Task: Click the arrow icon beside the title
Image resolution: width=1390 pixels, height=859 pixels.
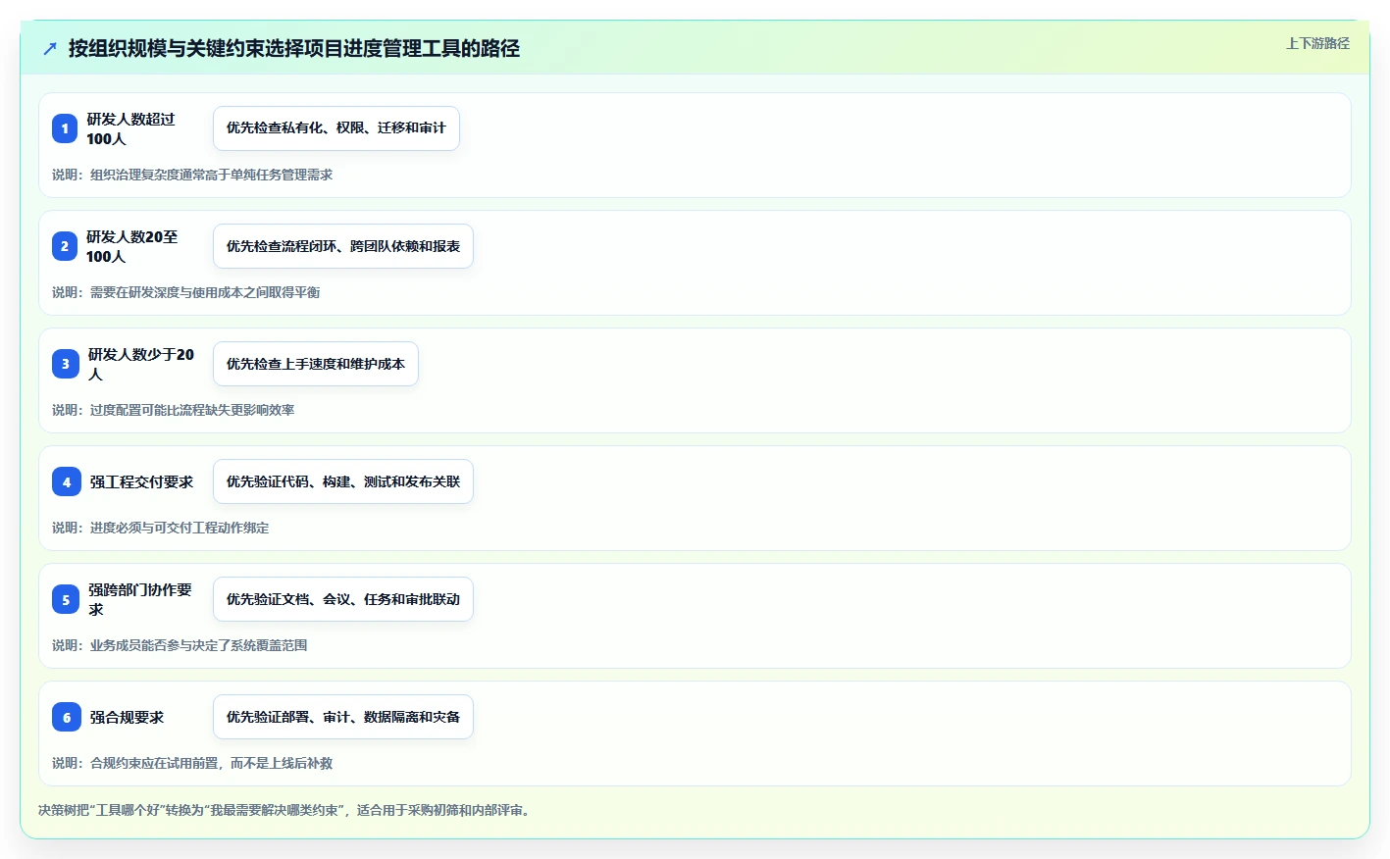Action: (50, 48)
